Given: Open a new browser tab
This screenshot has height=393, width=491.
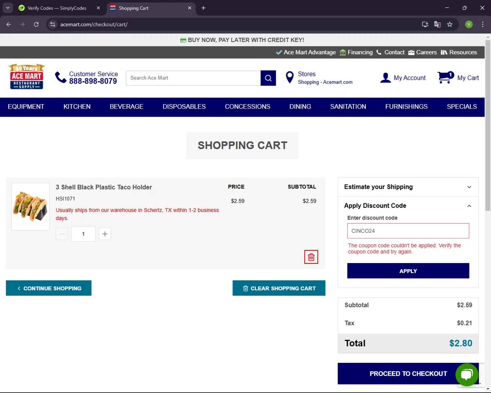Looking at the screenshot, I should tap(203, 8).
